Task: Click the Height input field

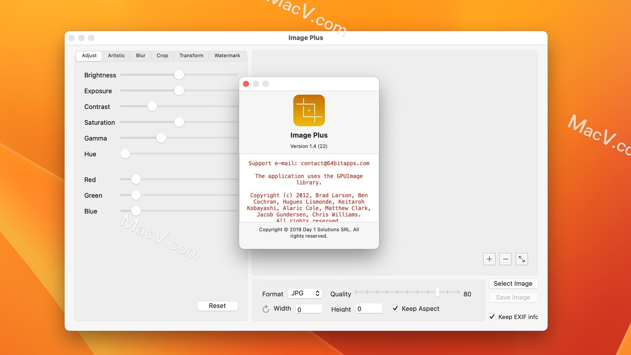Action: [x=369, y=309]
